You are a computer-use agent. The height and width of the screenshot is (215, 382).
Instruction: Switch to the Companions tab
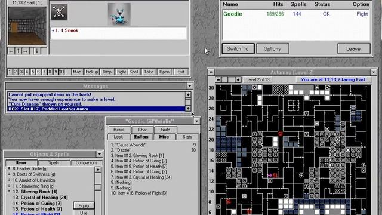coord(86,162)
